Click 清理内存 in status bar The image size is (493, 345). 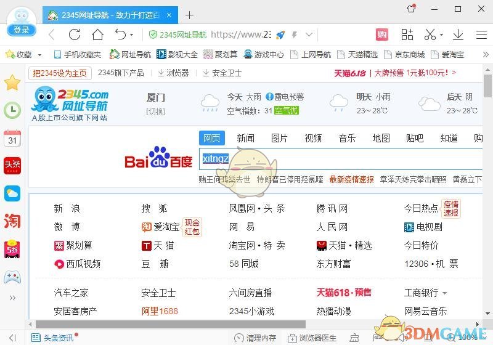[255, 338]
